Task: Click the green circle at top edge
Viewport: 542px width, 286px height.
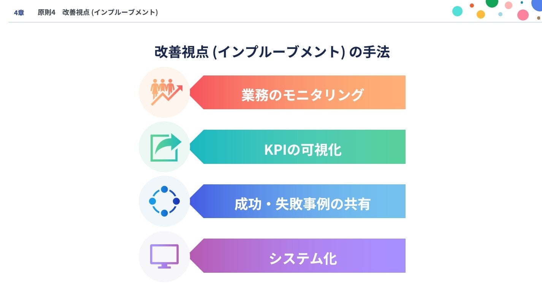Action: point(492,3)
